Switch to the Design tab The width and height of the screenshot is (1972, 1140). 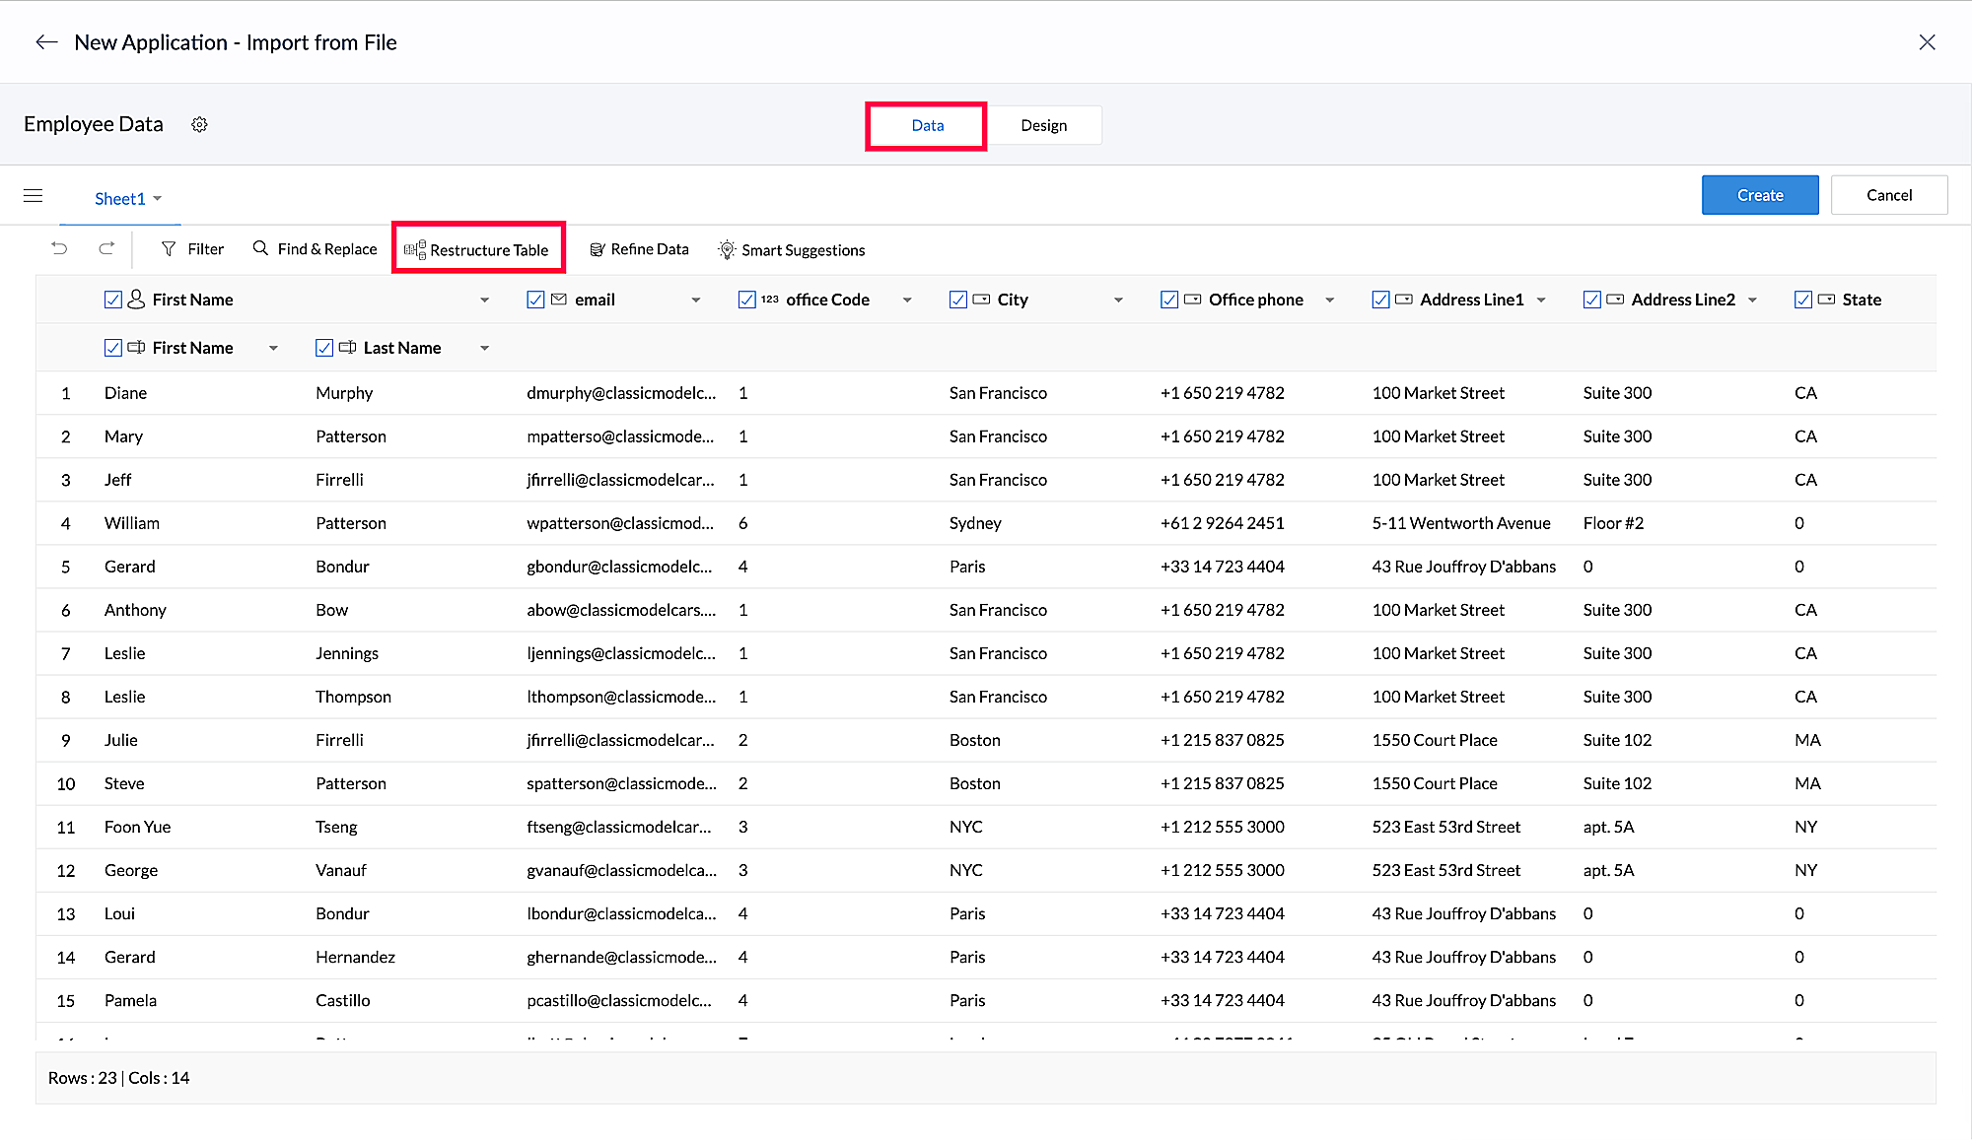pyautogui.click(x=1043, y=125)
